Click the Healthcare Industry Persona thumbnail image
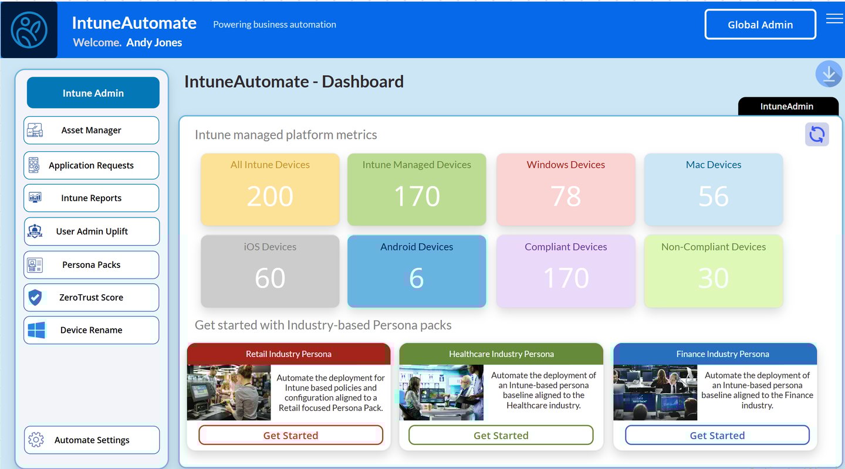This screenshot has height=469, width=845. click(441, 393)
